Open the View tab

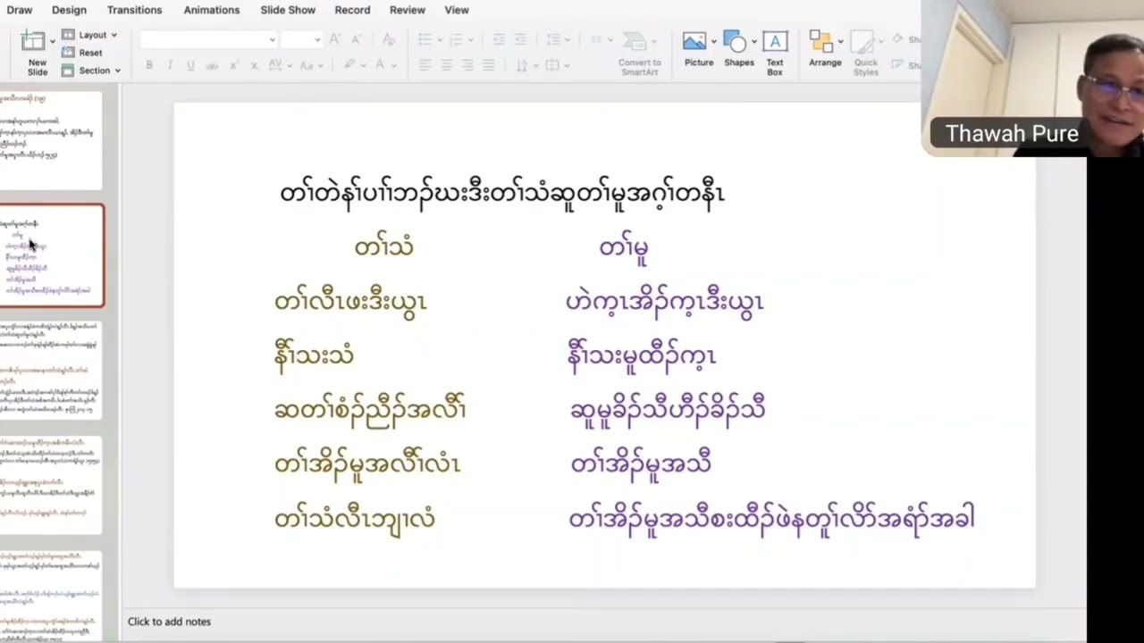point(457,10)
